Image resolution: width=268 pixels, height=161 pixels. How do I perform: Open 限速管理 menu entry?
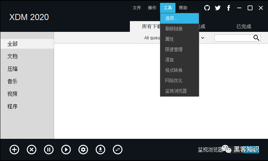coord(179,49)
